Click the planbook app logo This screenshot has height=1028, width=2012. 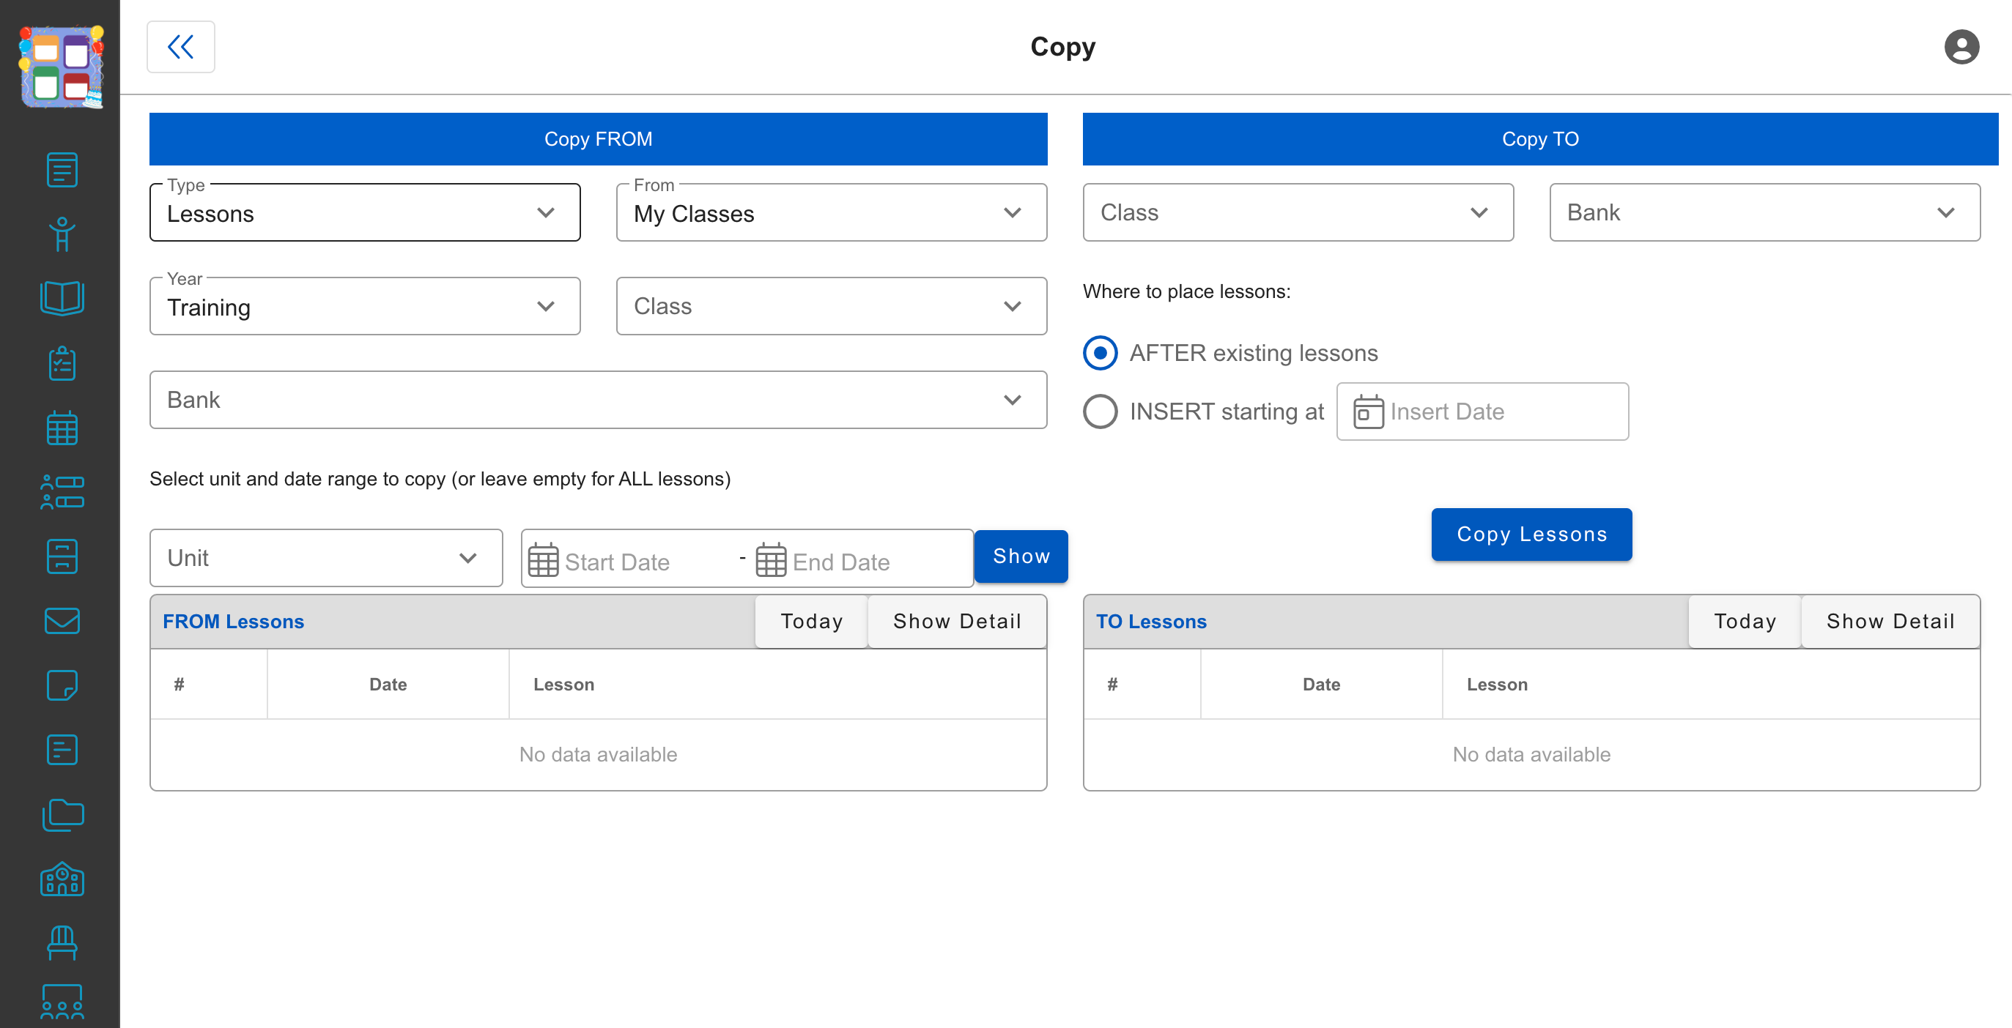coord(61,67)
